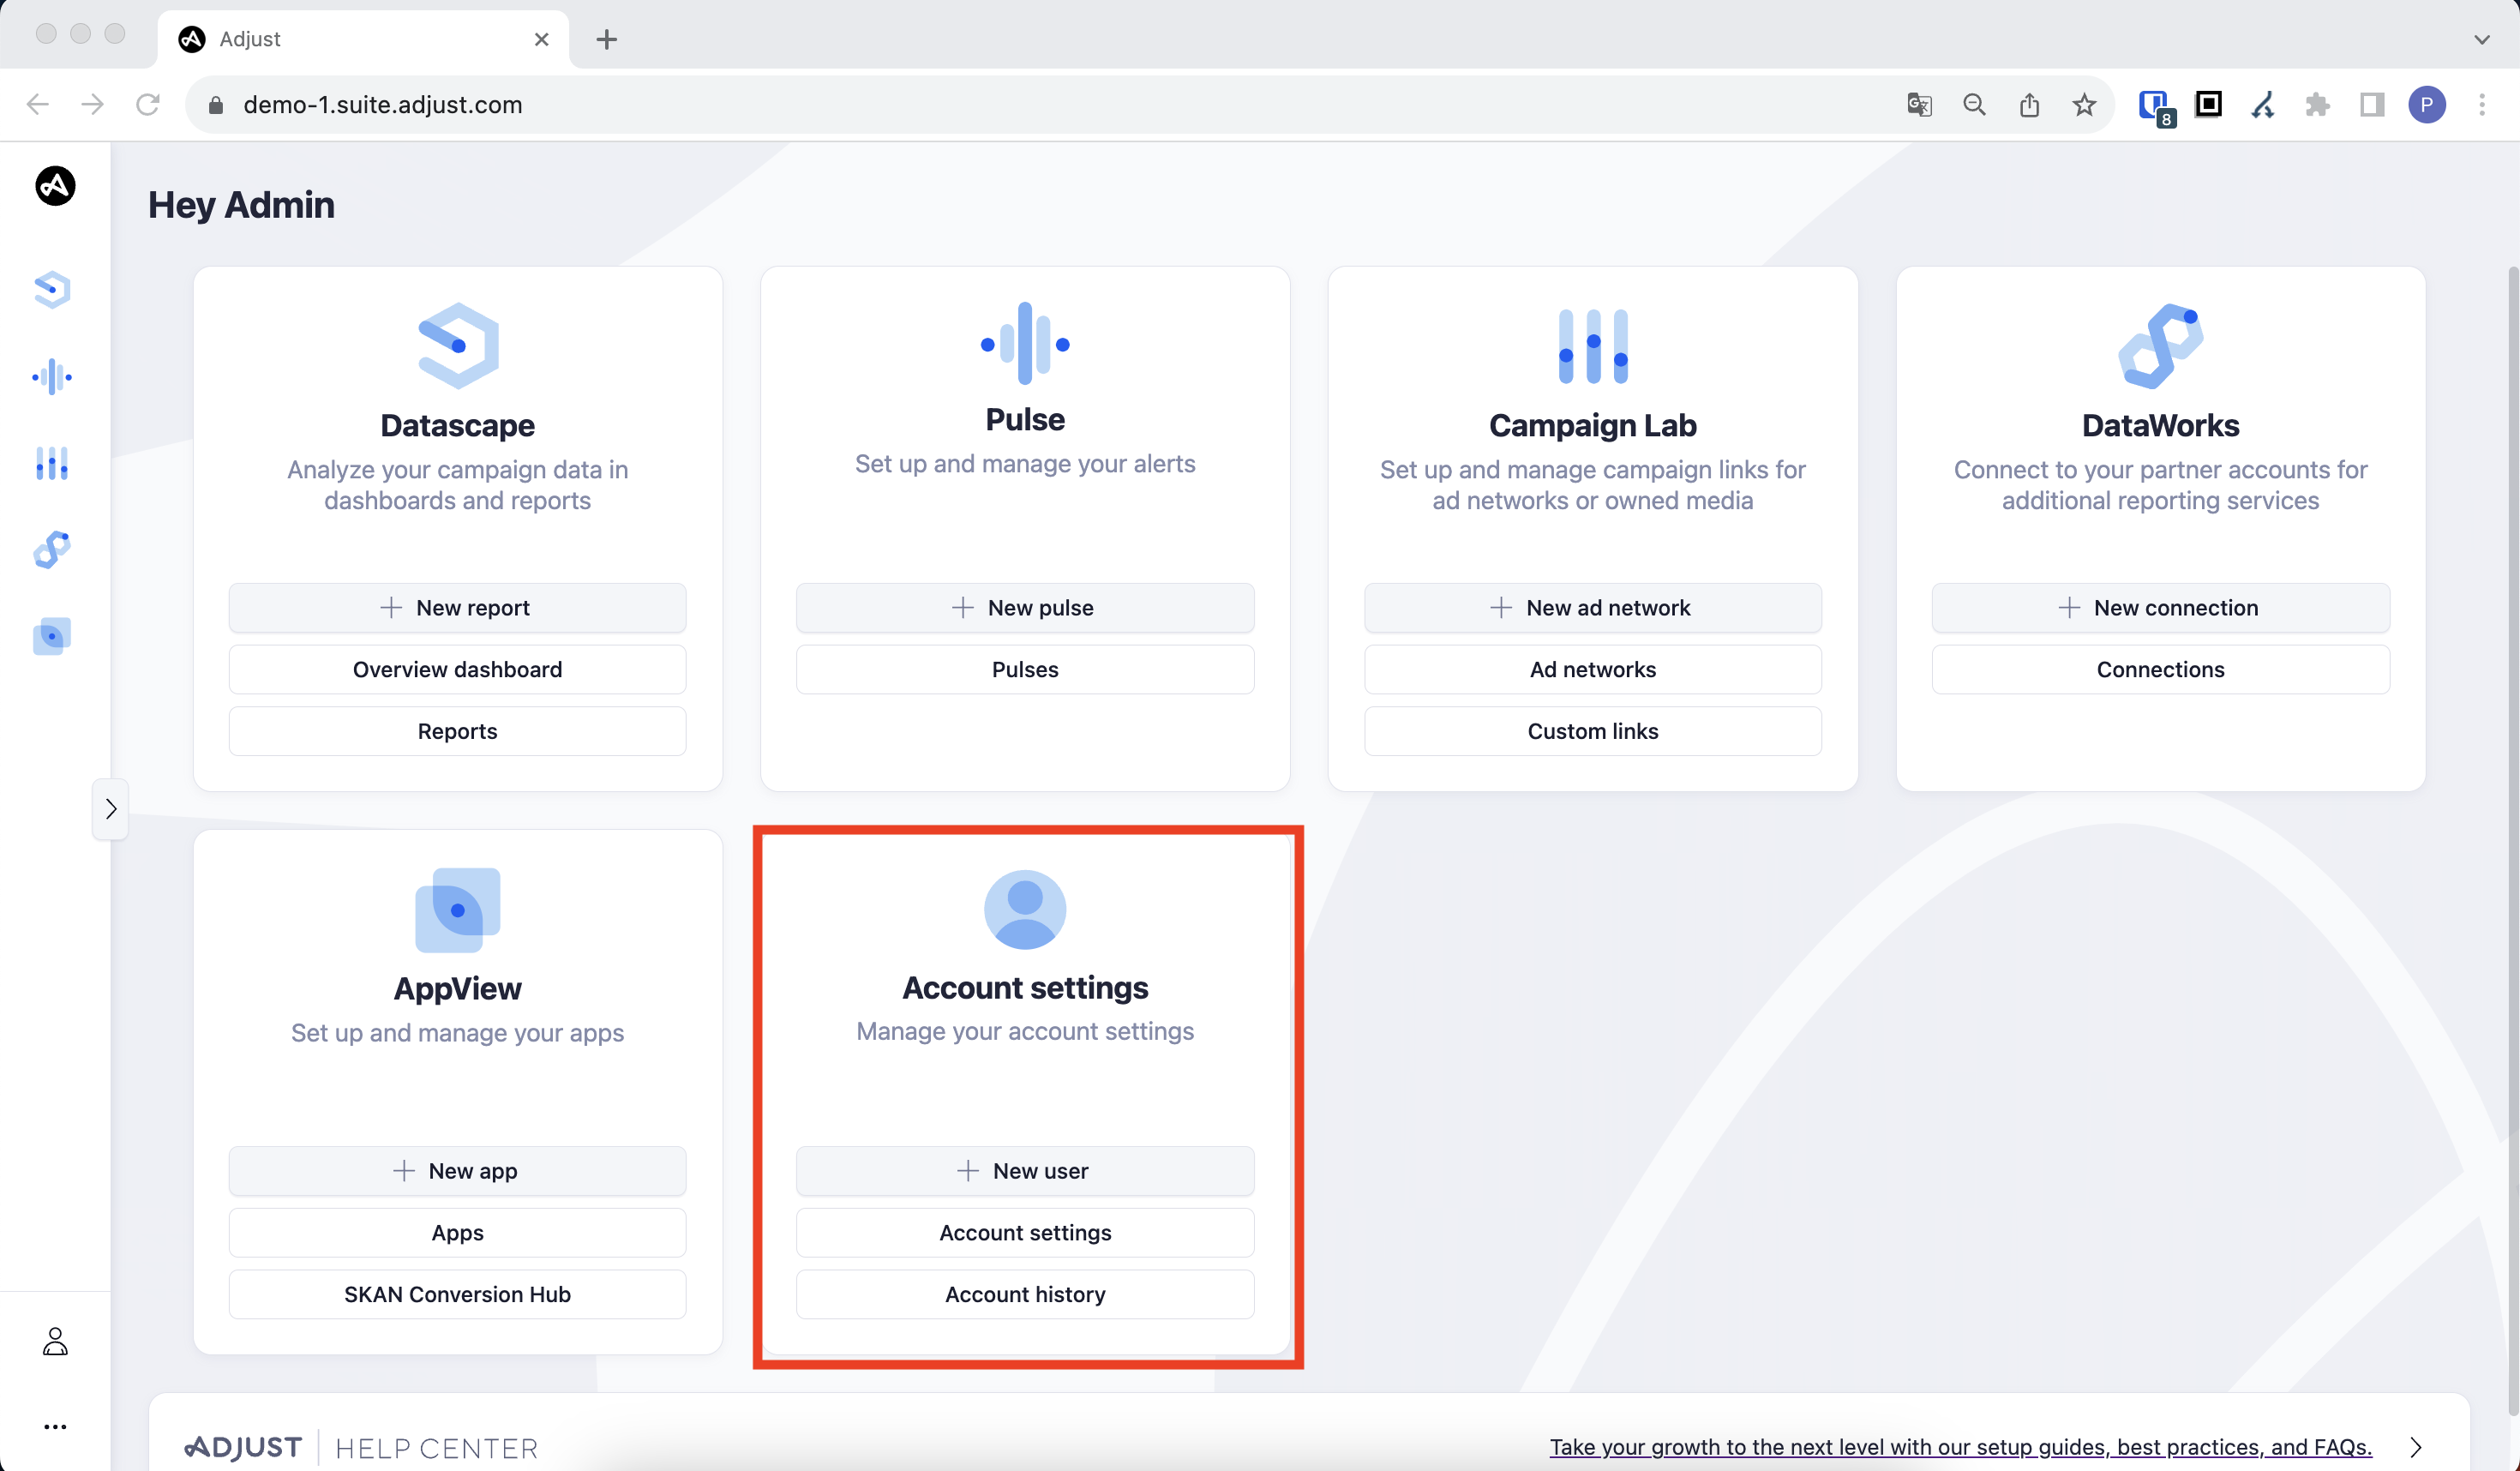Open the tab search dropdown at the top right
This screenshot has width=2520, height=1471.
pos(2481,39)
